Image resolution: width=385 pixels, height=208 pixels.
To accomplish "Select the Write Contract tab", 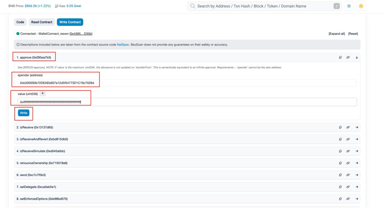I will 70,22.
